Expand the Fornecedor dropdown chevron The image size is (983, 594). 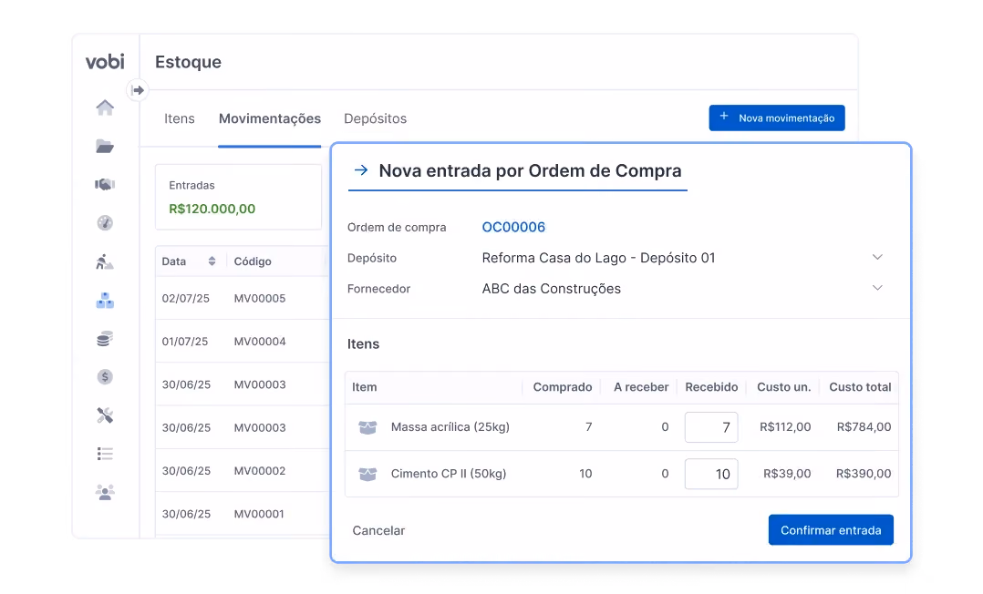point(877,288)
